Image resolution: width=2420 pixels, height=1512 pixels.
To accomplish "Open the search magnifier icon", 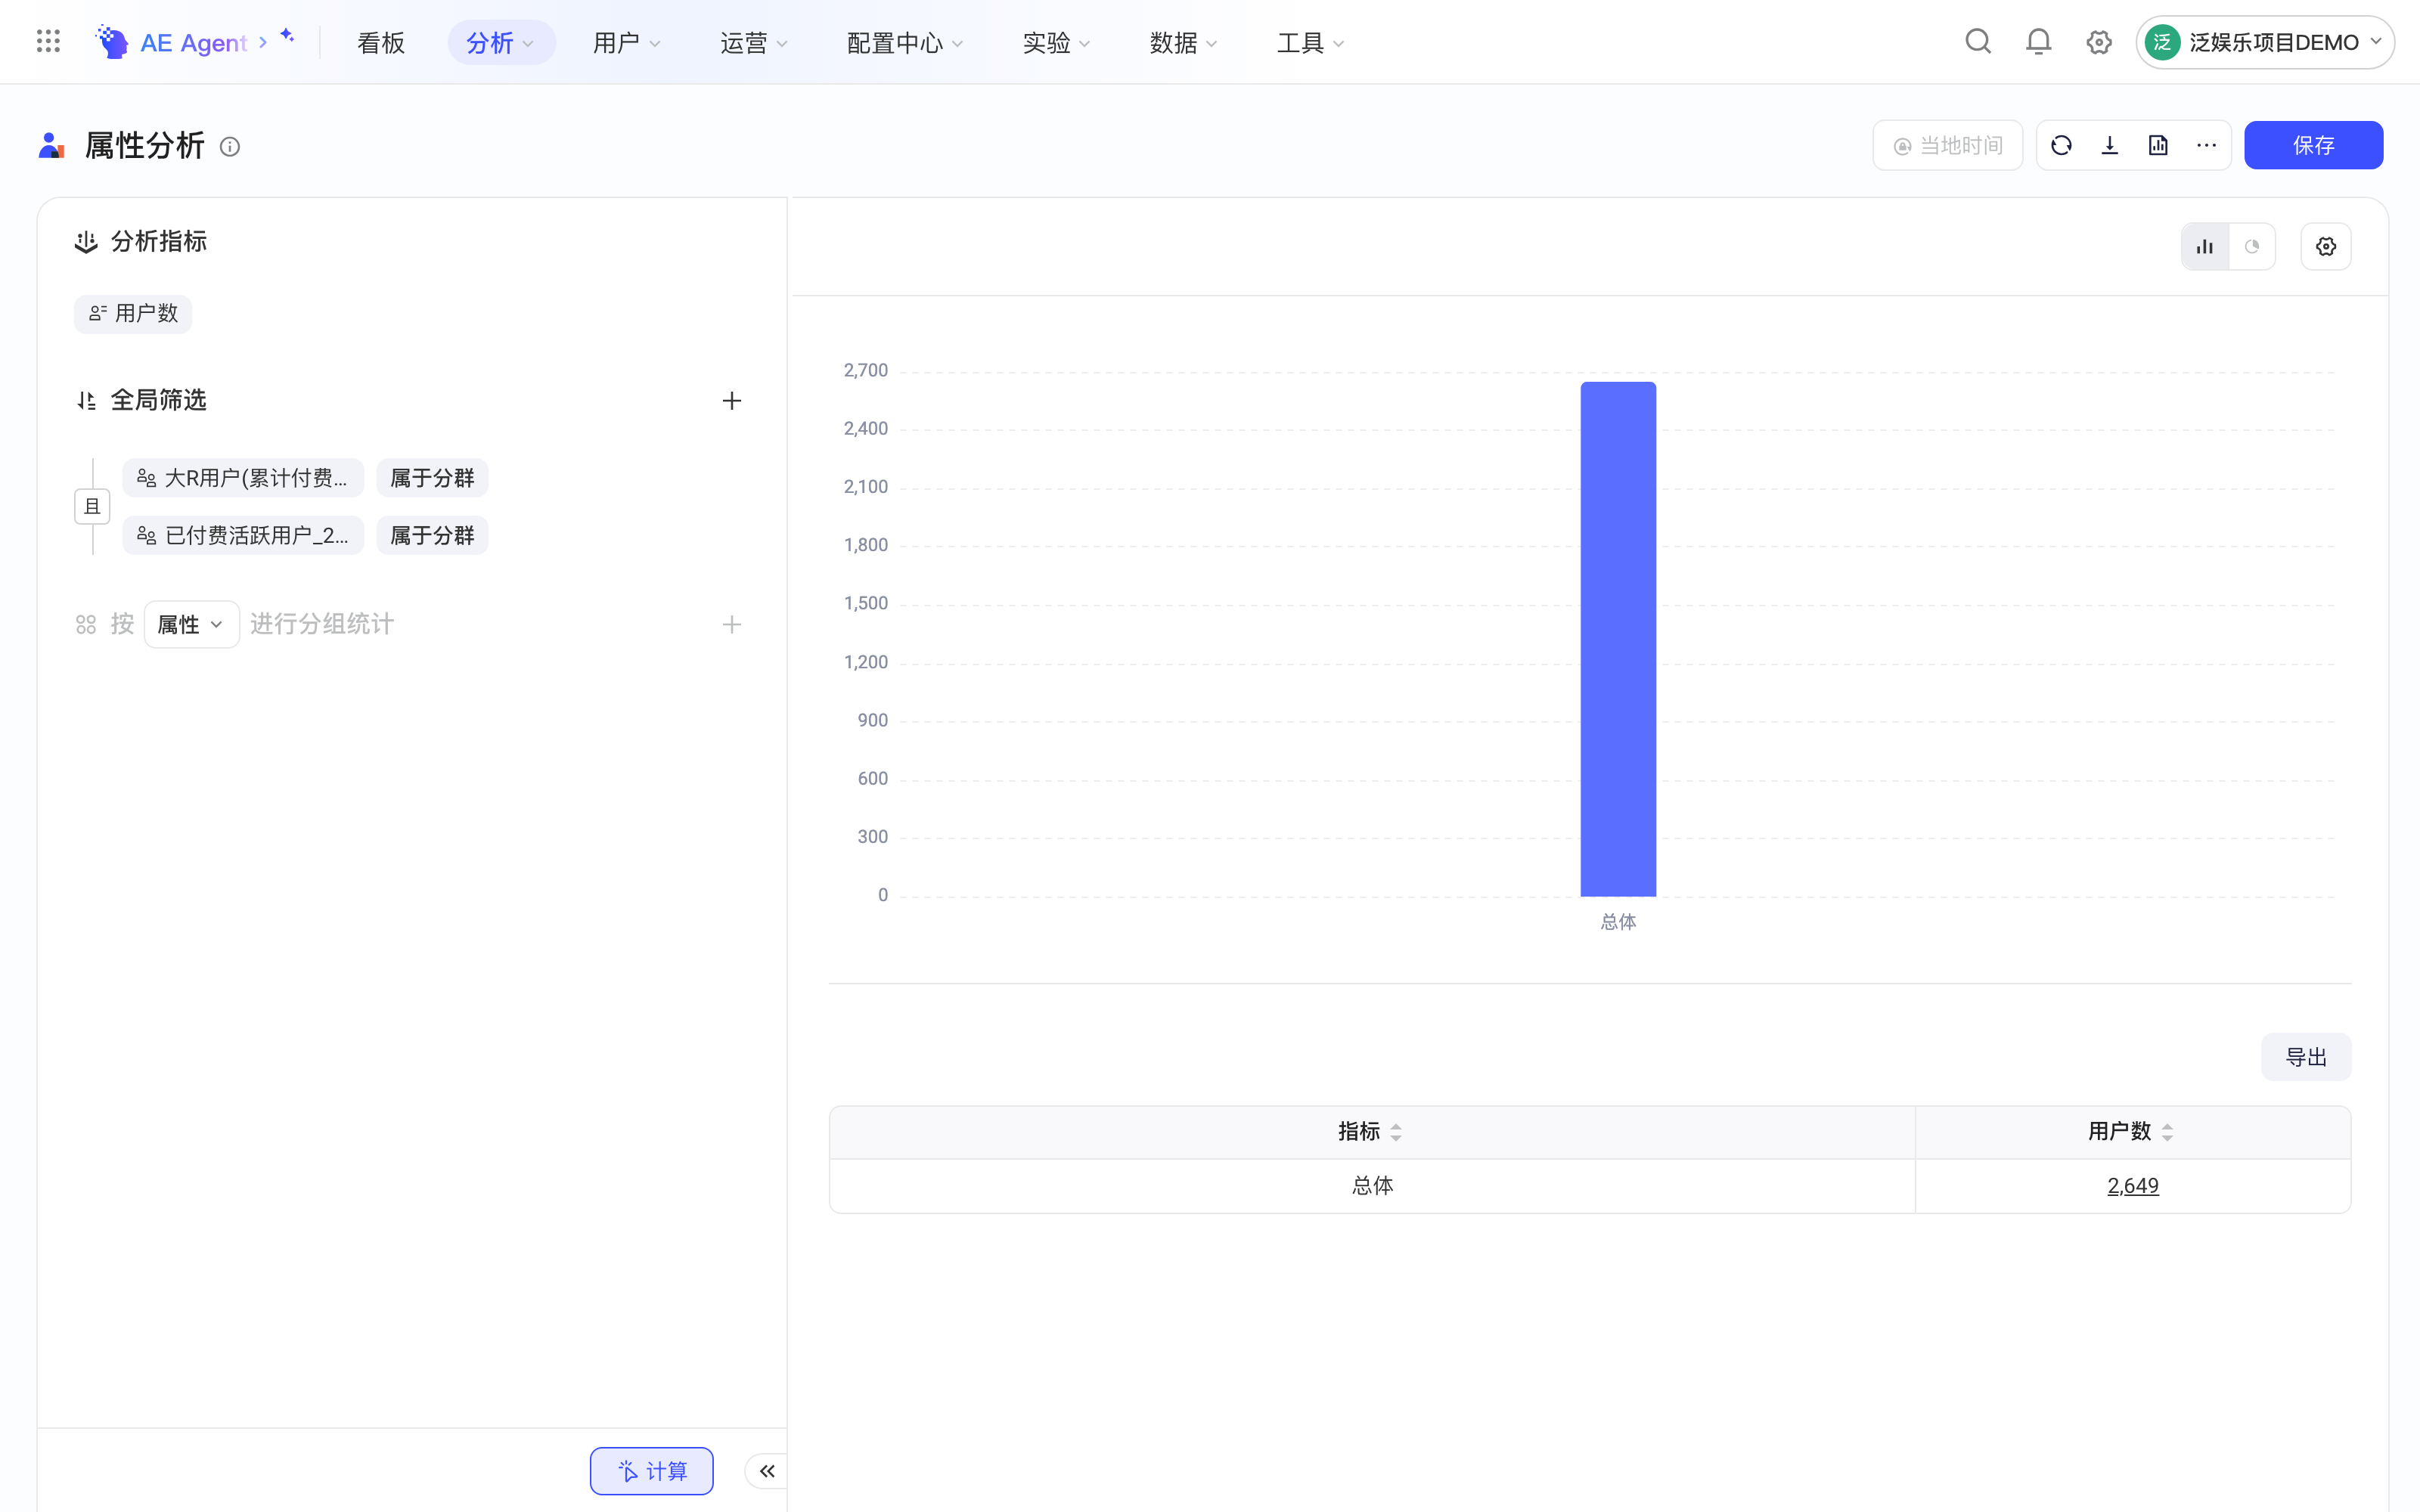I will (x=1977, y=42).
